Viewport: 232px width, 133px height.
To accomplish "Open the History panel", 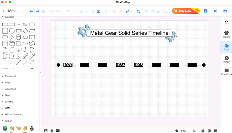I will coord(226,60).
